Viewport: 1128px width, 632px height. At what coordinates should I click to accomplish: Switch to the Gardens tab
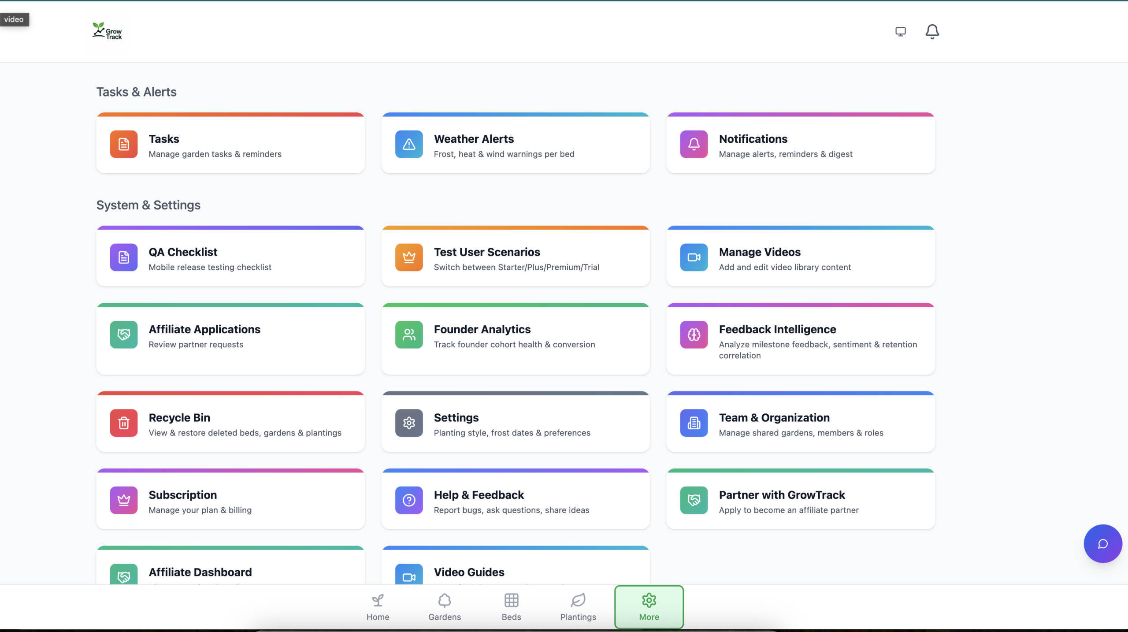click(x=445, y=607)
